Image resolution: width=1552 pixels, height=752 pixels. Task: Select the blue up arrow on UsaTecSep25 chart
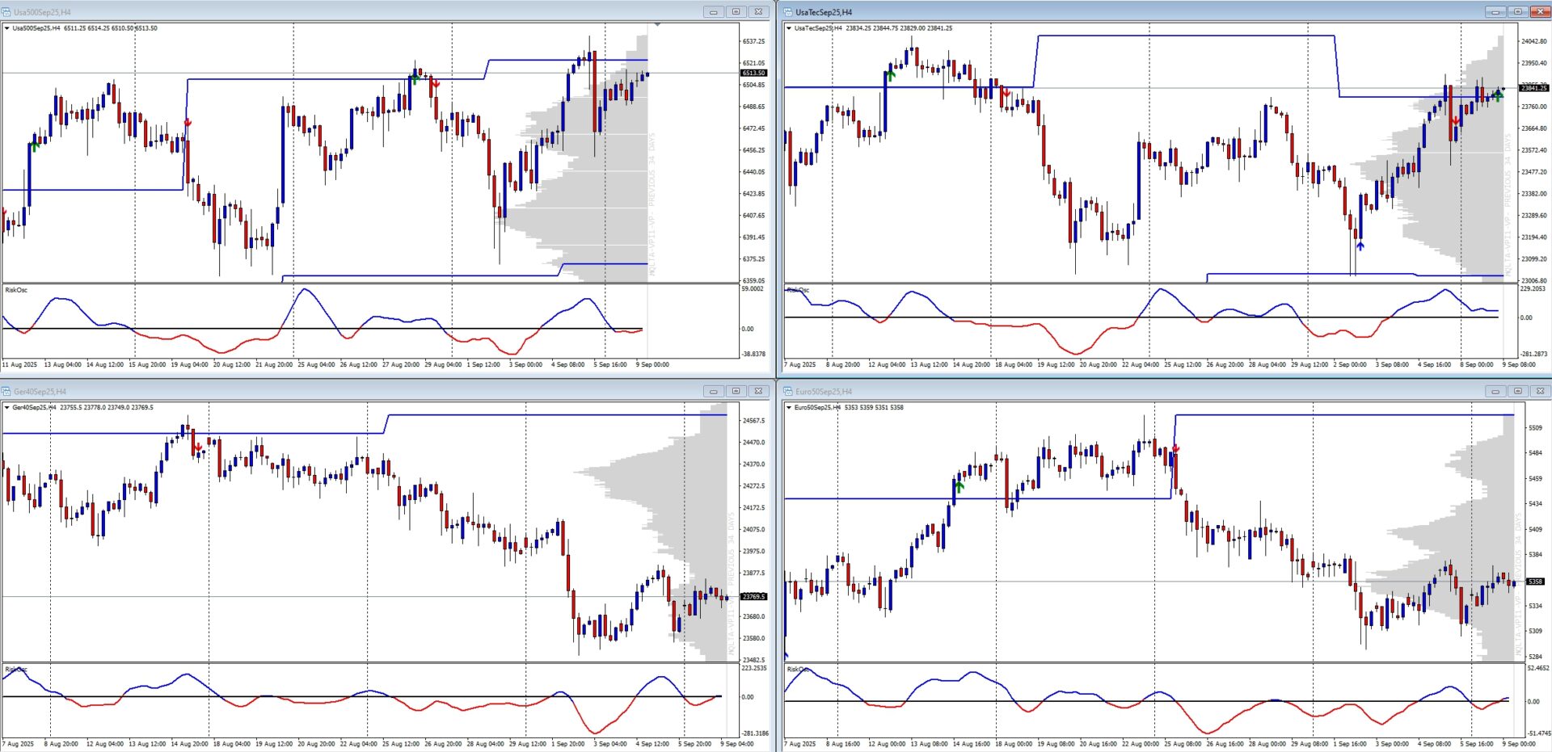coord(1360,246)
